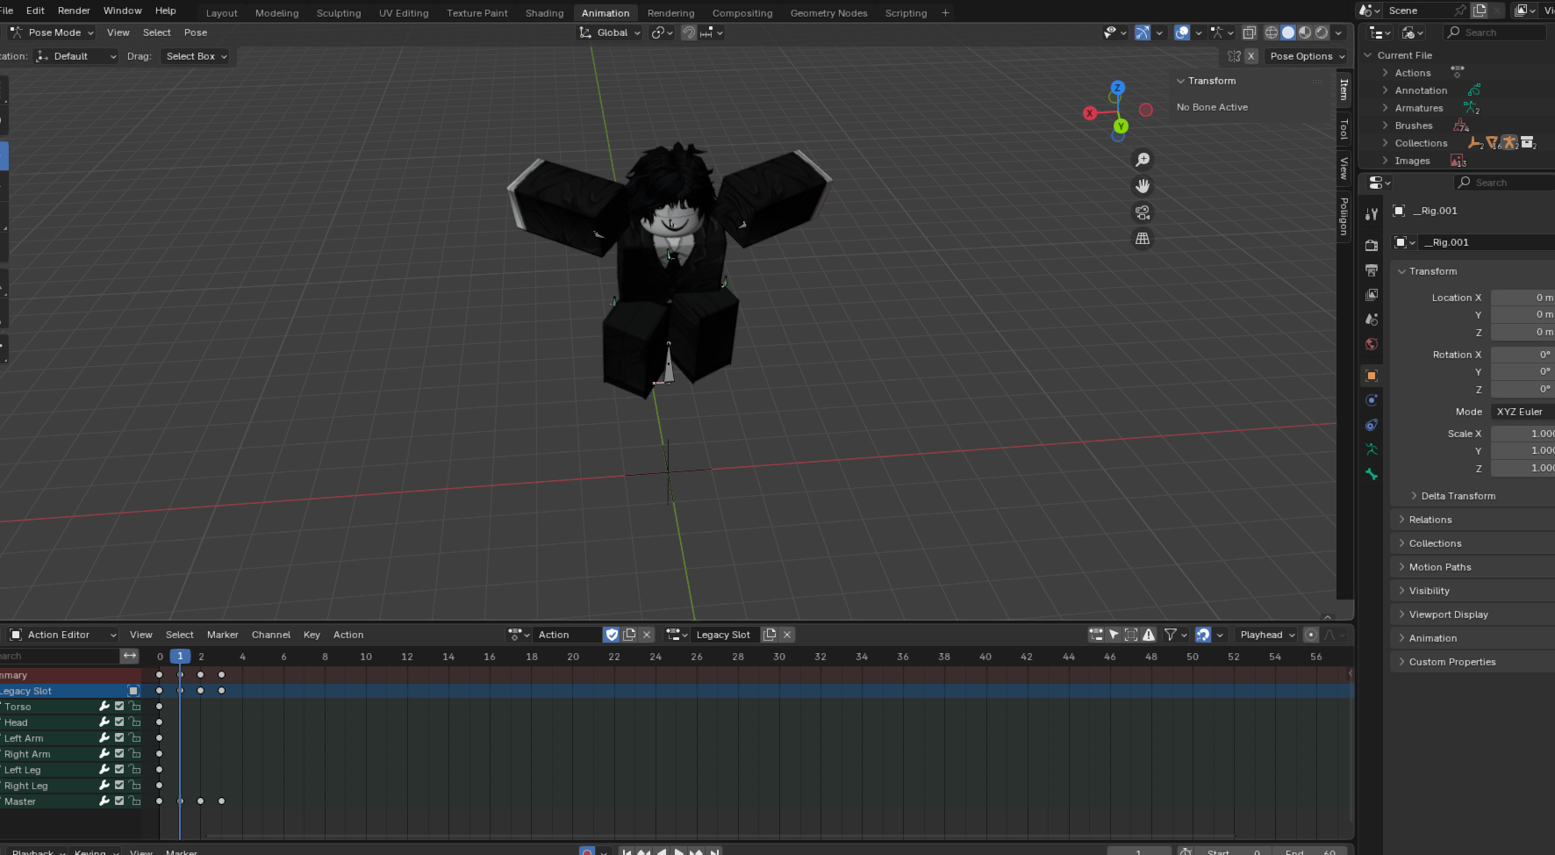The height and width of the screenshot is (855, 1555).
Task: Switch to orthographic grid view icon
Action: tap(1143, 239)
